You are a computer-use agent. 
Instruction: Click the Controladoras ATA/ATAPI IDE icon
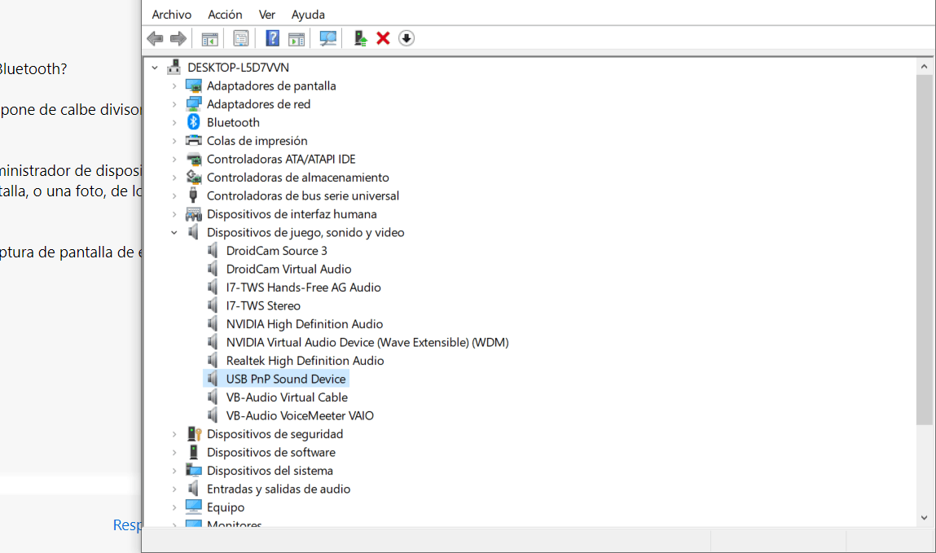click(193, 160)
